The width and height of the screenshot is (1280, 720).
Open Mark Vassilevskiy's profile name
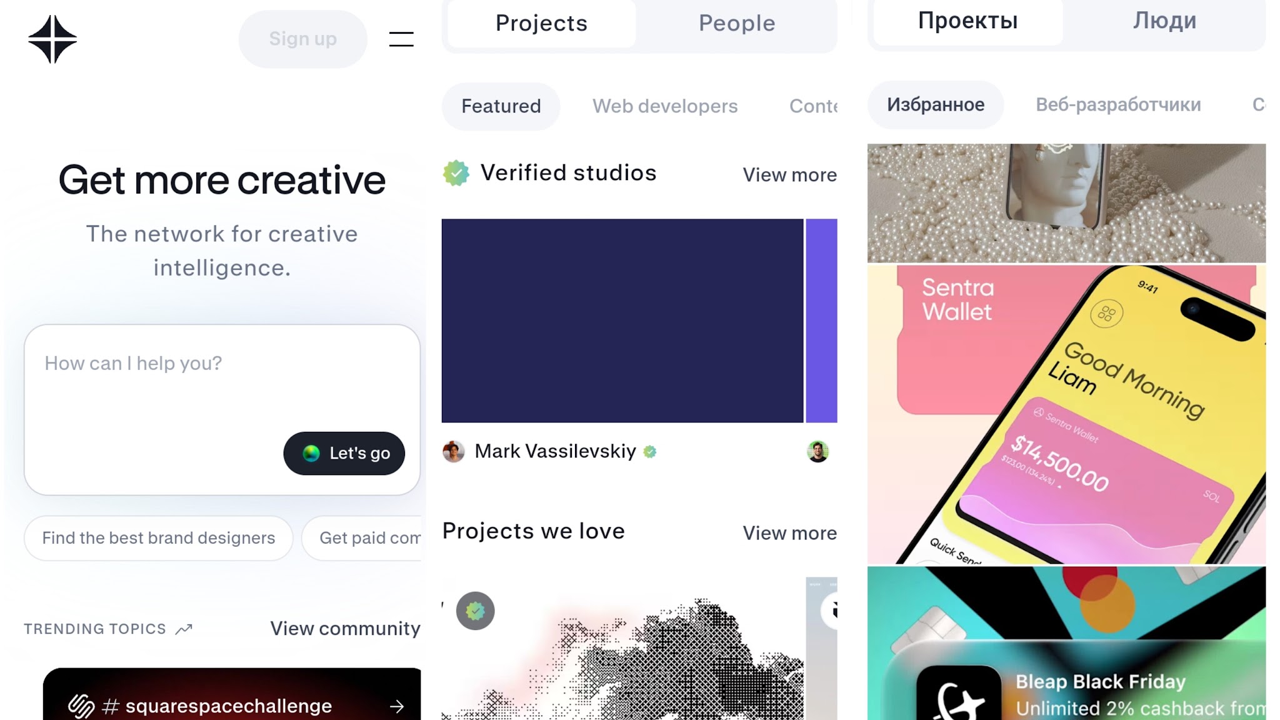coord(555,451)
